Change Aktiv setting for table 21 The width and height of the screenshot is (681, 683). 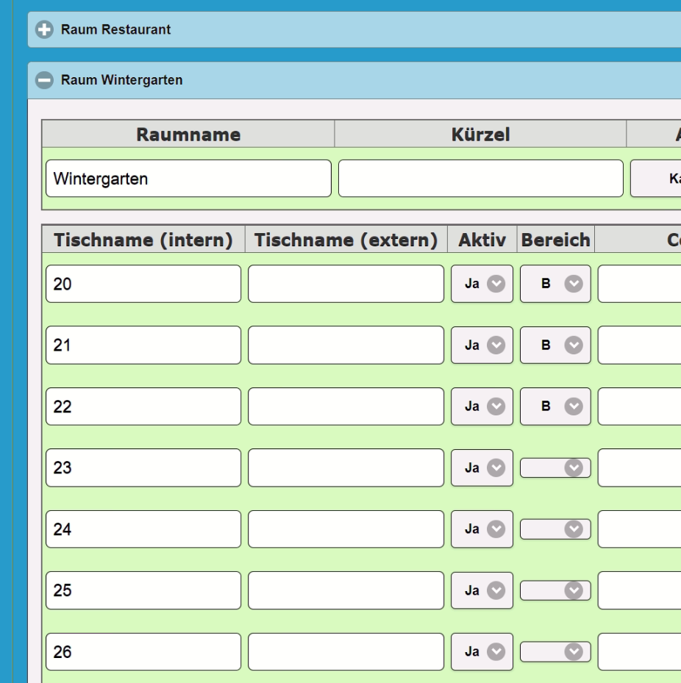[x=482, y=345]
